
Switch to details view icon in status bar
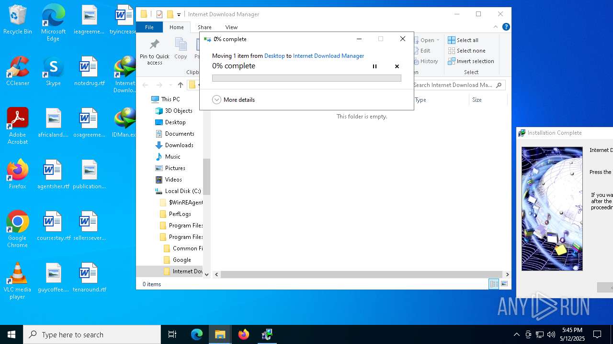point(494,284)
